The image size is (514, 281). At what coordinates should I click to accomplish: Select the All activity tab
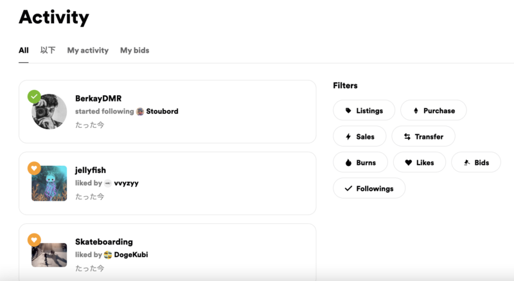click(x=24, y=50)
